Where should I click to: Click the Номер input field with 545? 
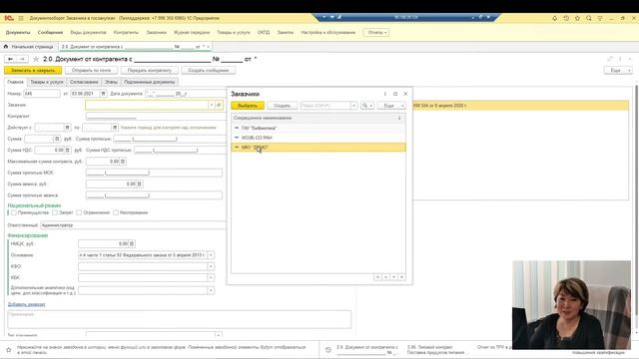point(42,94)
